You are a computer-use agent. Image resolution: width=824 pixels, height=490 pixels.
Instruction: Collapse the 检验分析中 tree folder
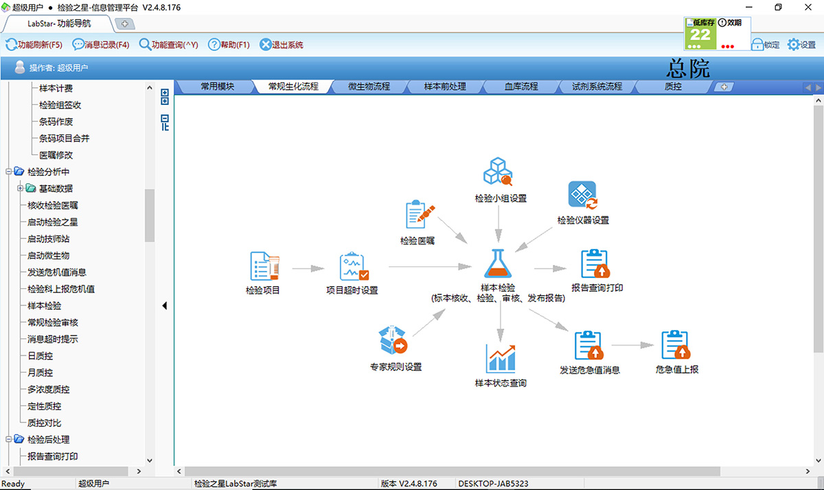pos(8,172)
